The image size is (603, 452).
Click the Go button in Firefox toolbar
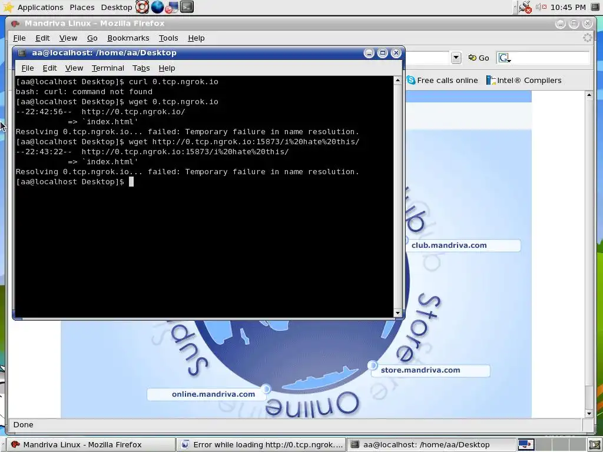[479, 58]
